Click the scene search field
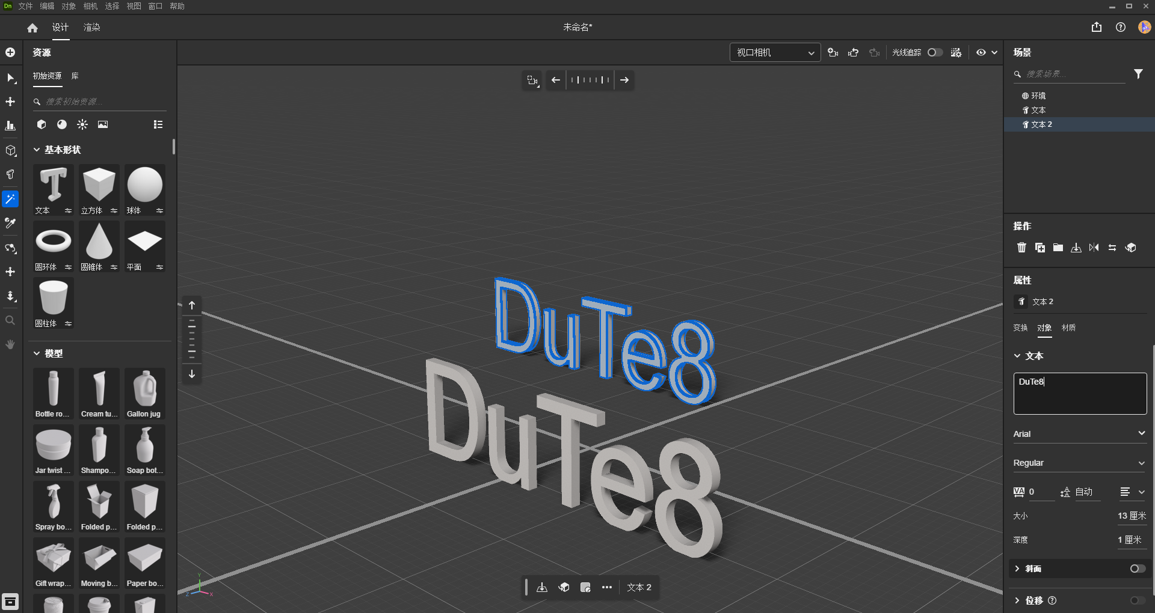Image resolution: width=1155 pixels, height=613 pixels. [1069, 74]
